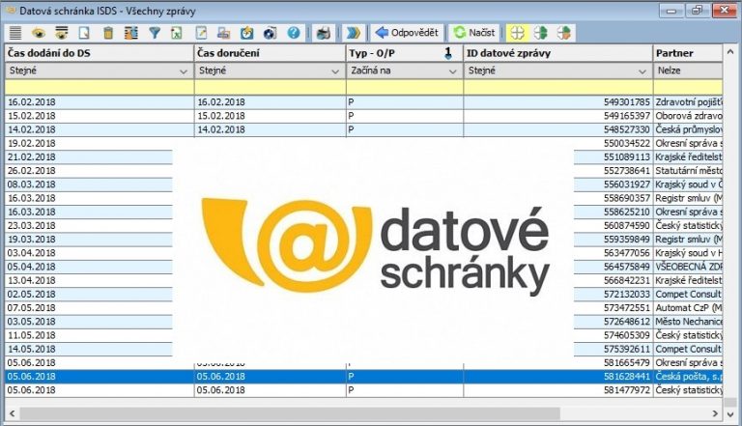Click the window title bar app icon
Screen dimensions: 742x426
(x=11, y=10)
